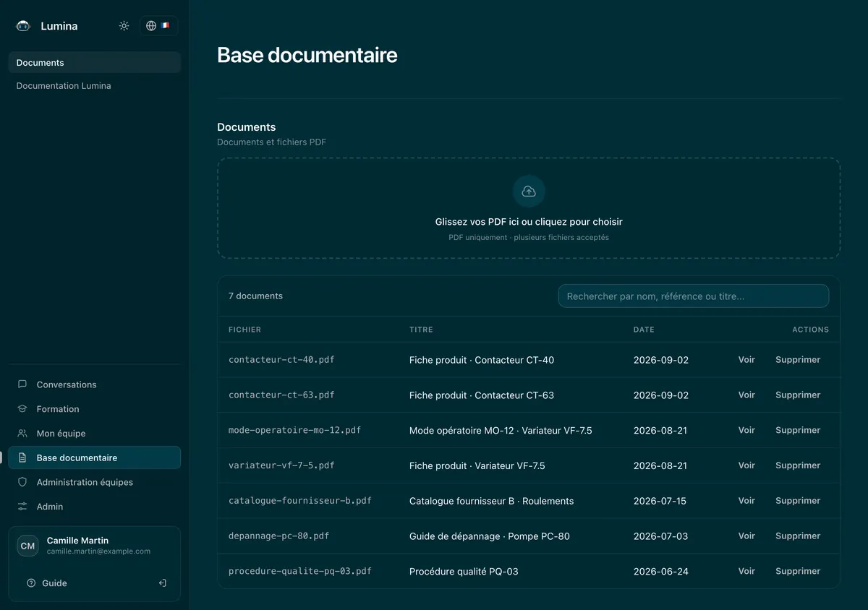This screenshot has width=868, height=610.
Task: View catalogue-fournisseur-b.pdf
Action: (x=746, y=501)
